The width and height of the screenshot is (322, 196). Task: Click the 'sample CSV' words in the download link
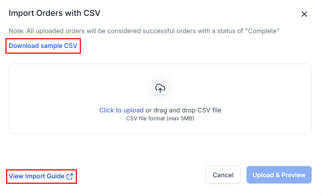tap(59, 46)
